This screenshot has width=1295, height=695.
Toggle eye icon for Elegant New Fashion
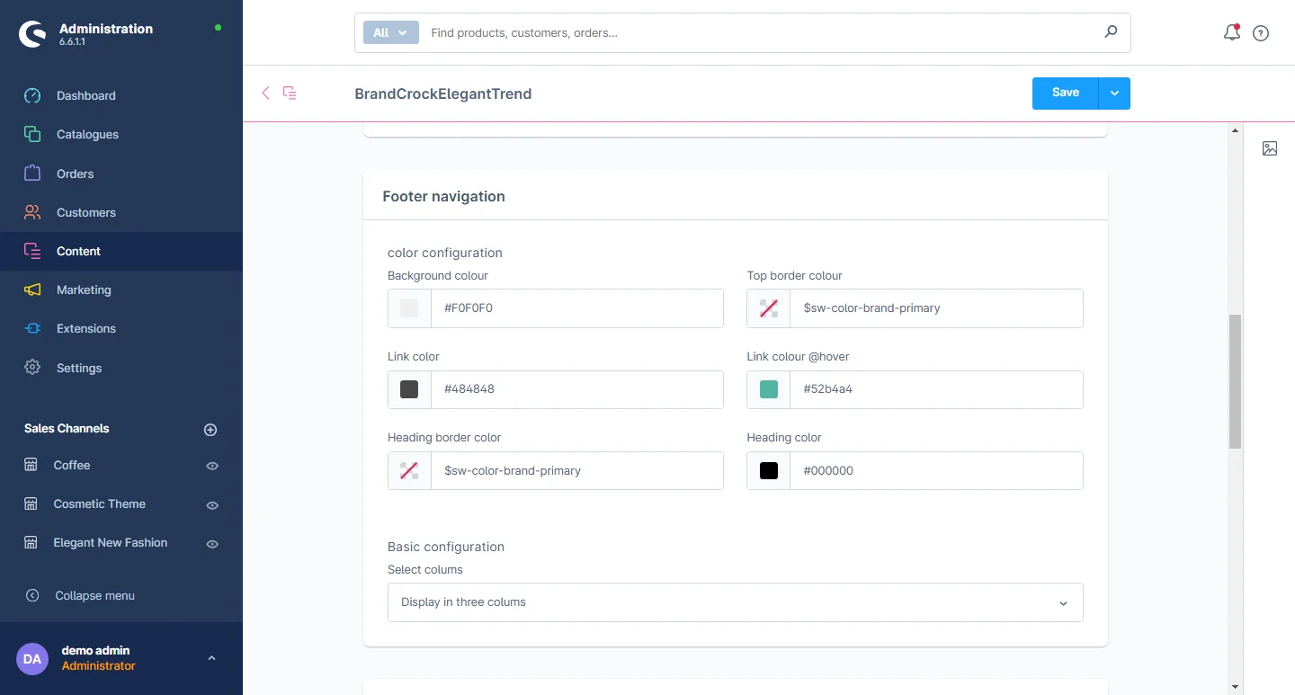click(212, 544)
